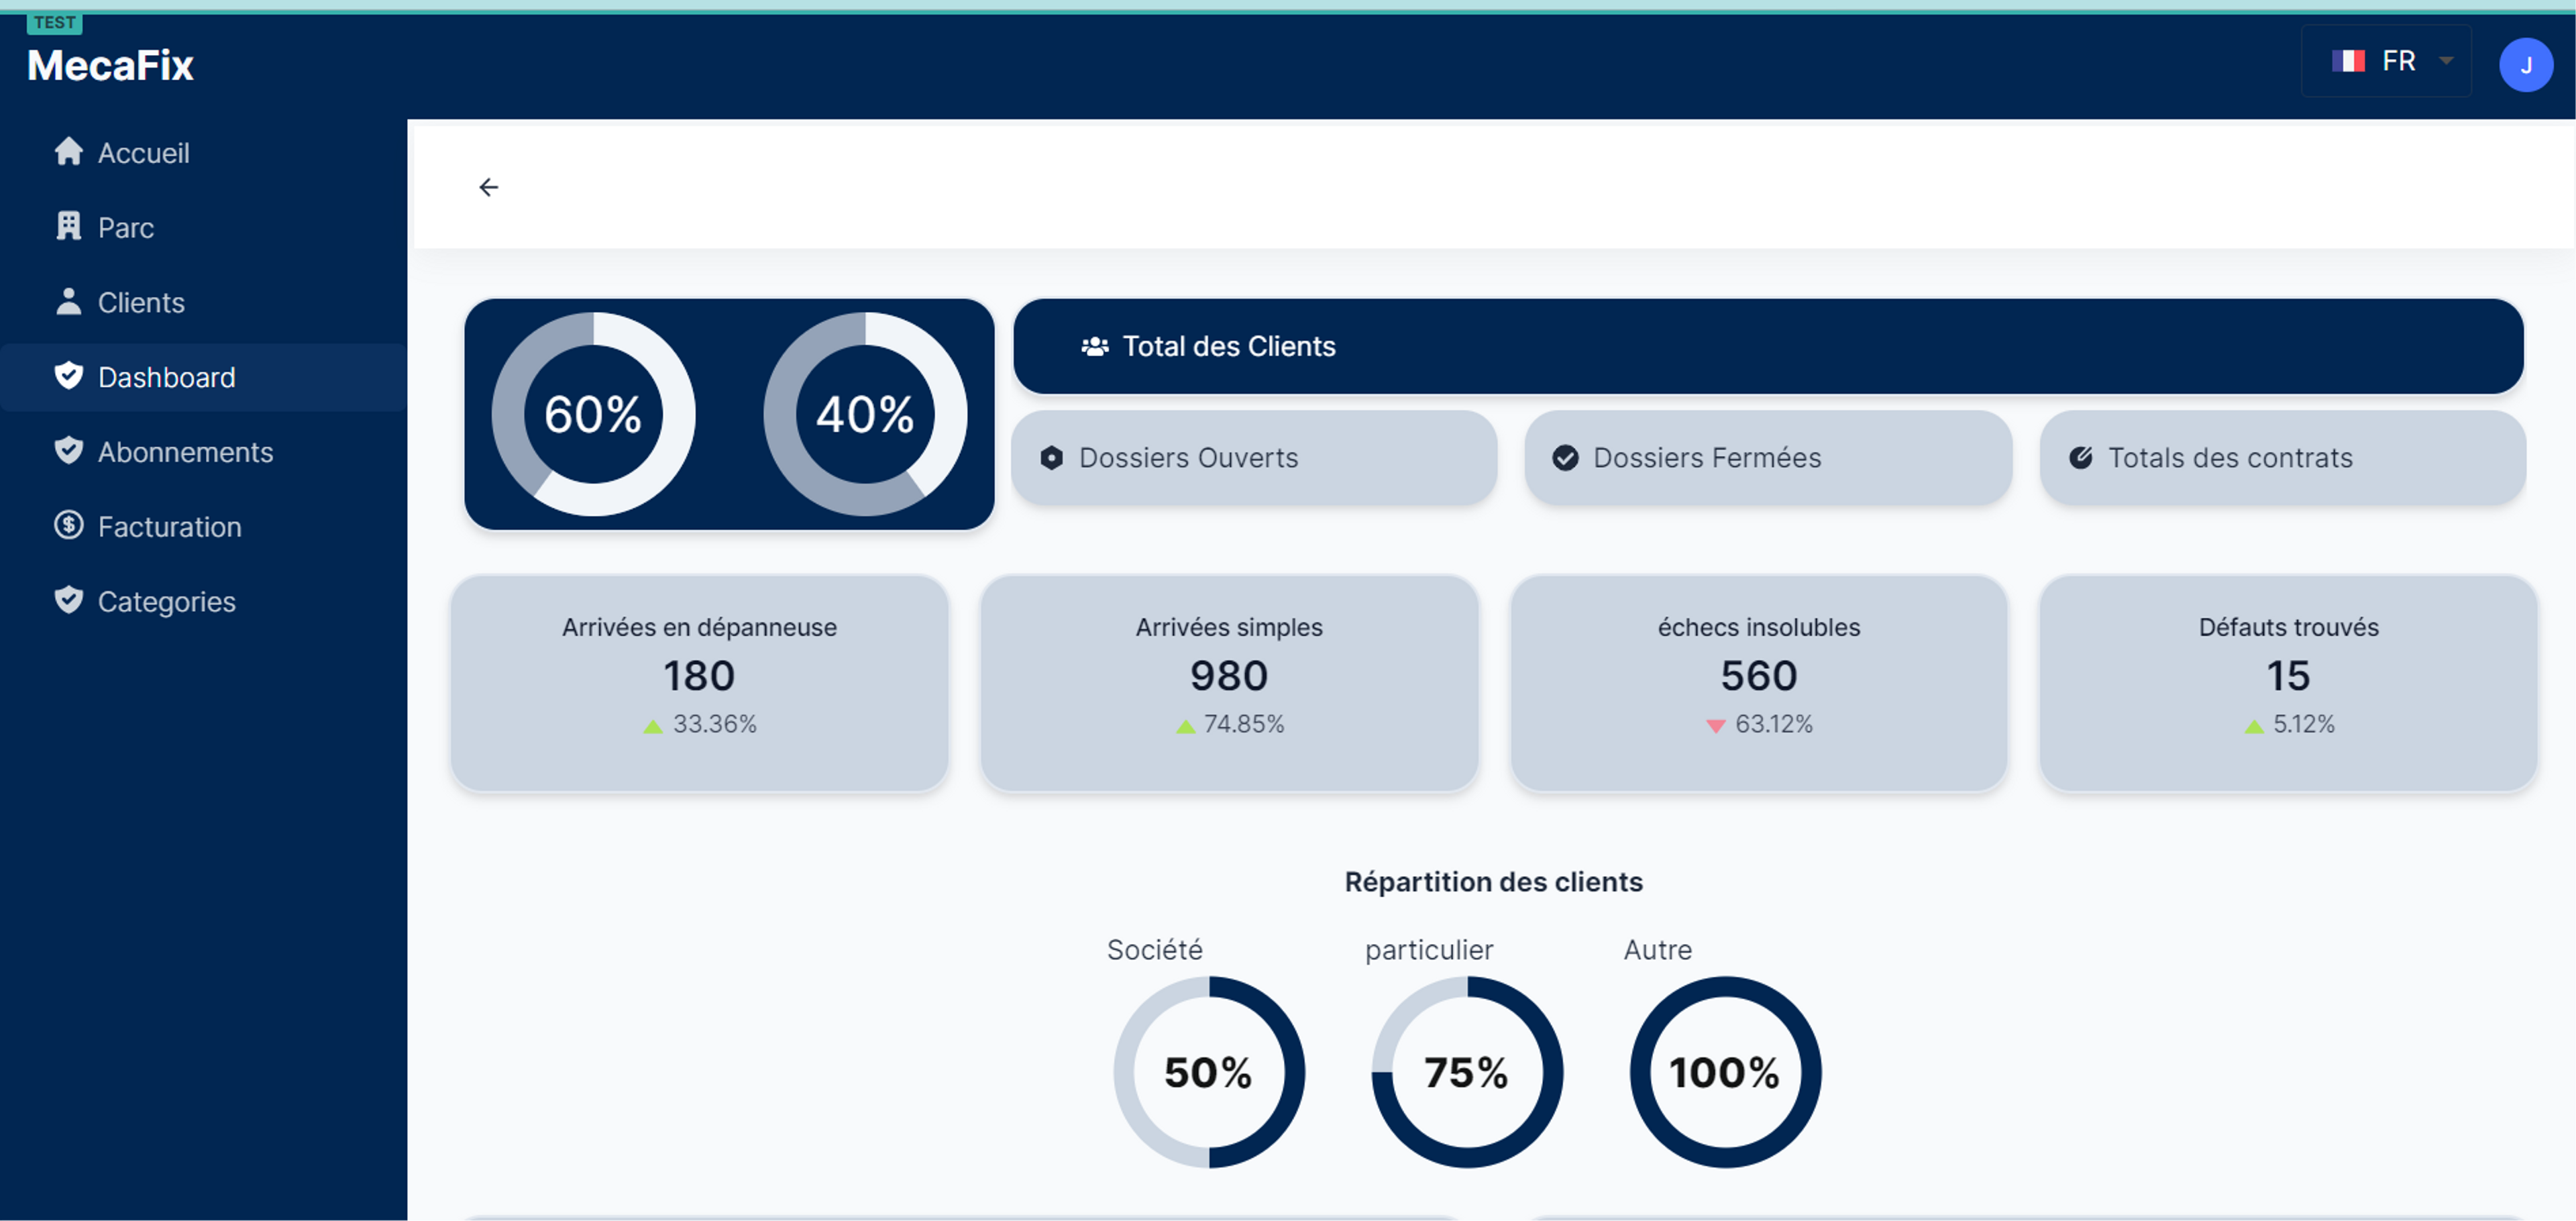Click the TEST environment badge
This screenshot has height=1221, width=2576.
tap(54, 22)
